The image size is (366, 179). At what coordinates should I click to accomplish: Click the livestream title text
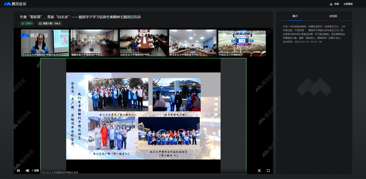coord(80,17)
